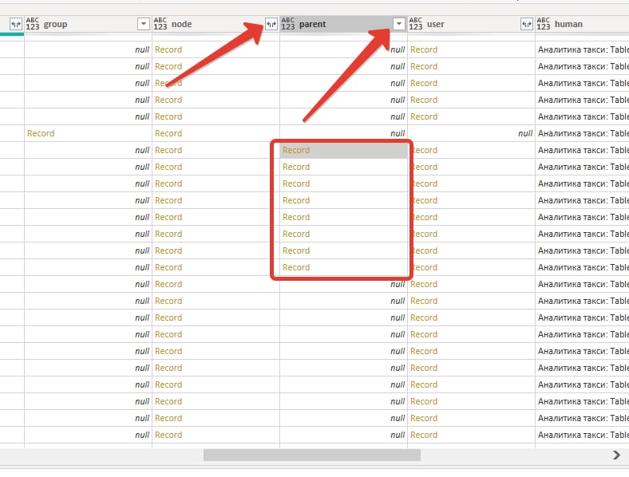Open the highlighted Record in parent column

296,150
